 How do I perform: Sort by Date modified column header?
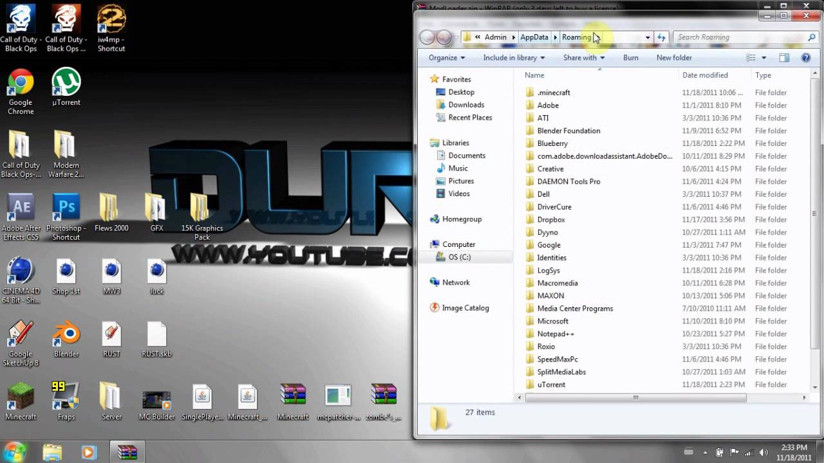point(705,75)
